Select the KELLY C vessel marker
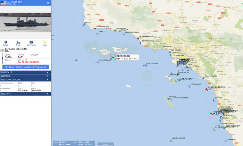 pos(84,24)
